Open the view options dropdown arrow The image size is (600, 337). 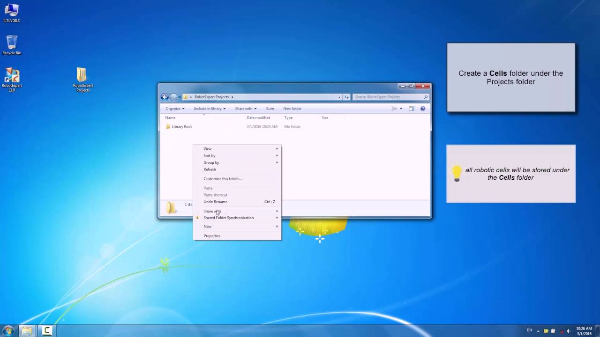click(x=401, y=109)
